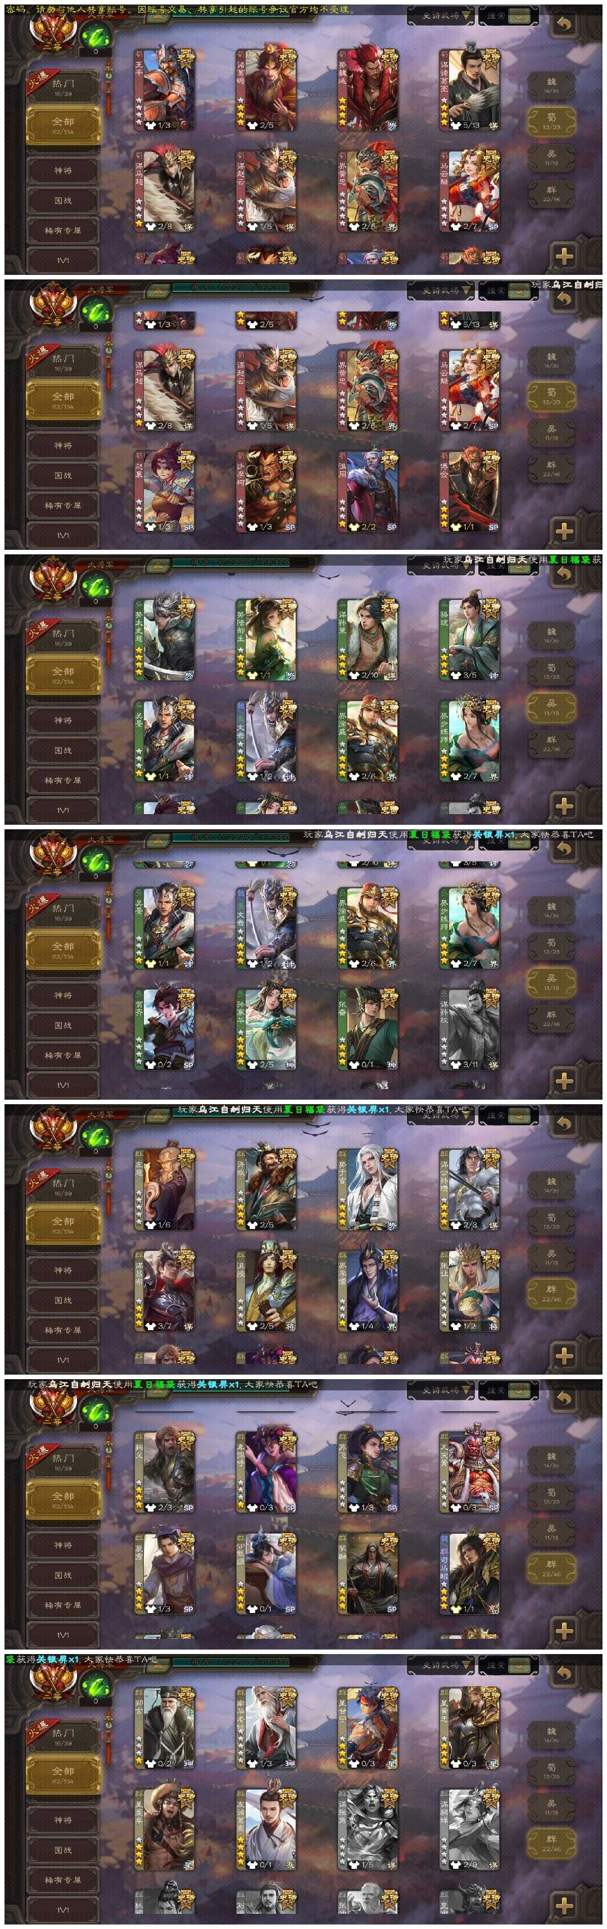Tap 群 faction tab beside greyed 谋孙权 card
The height and width of the screenshot is (1929, 607).
tap(551, 1018)
